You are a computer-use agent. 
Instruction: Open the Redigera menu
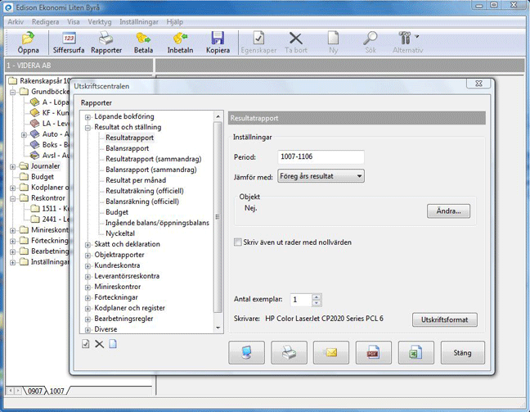(45, 22)
